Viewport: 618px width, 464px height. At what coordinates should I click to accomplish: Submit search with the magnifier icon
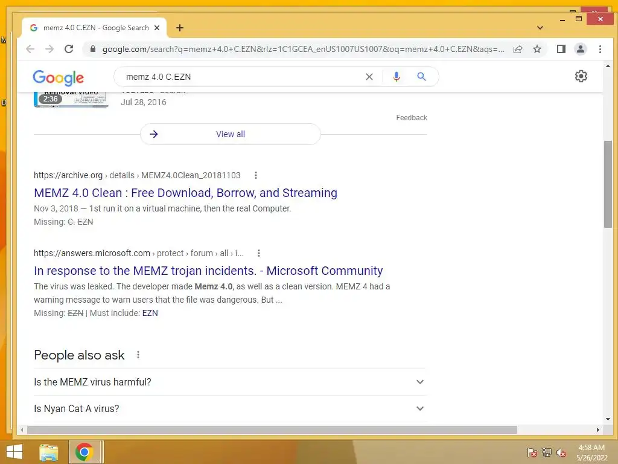(421, 77)
